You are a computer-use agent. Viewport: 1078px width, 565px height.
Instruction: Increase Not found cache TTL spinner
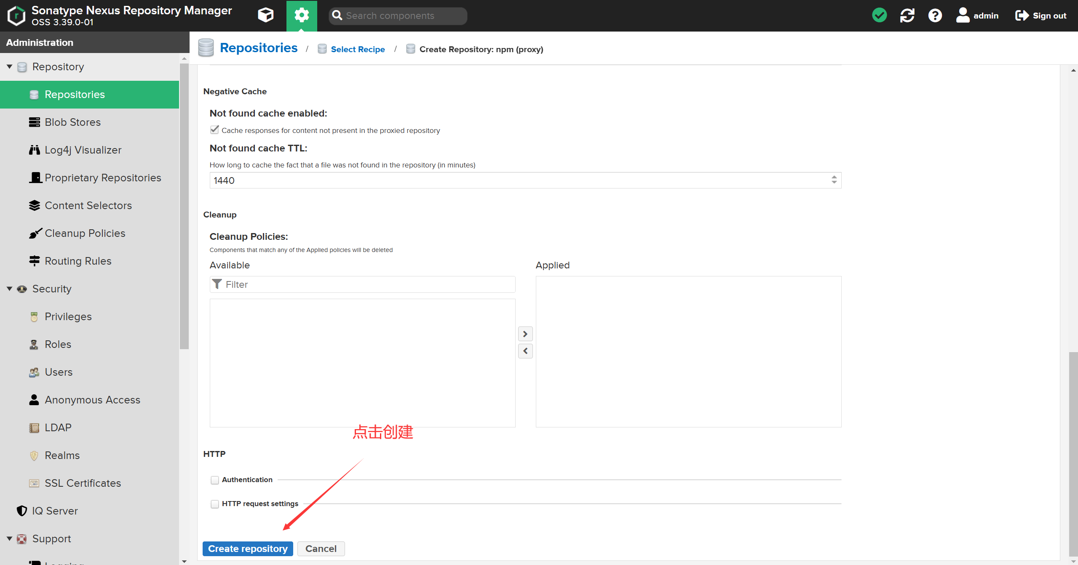click(x=834, y=177)
